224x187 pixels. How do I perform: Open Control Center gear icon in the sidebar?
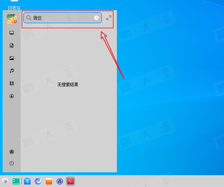coord(12,152)
